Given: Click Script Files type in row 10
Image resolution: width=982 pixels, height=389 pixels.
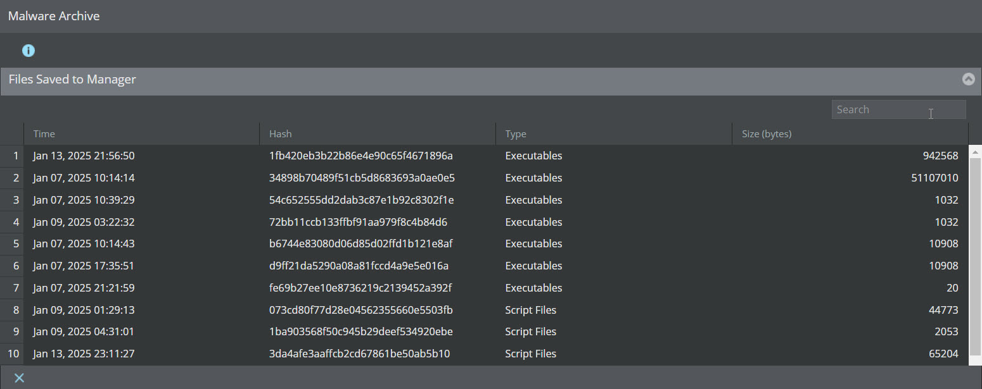Looking at the screenshot, I should (x=531, y=354).
